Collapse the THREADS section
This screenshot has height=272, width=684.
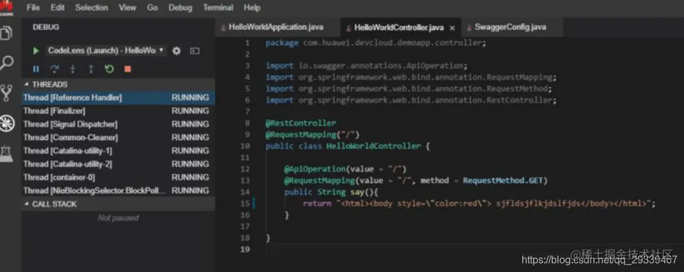pyautogui.click(x=118, y=84)
